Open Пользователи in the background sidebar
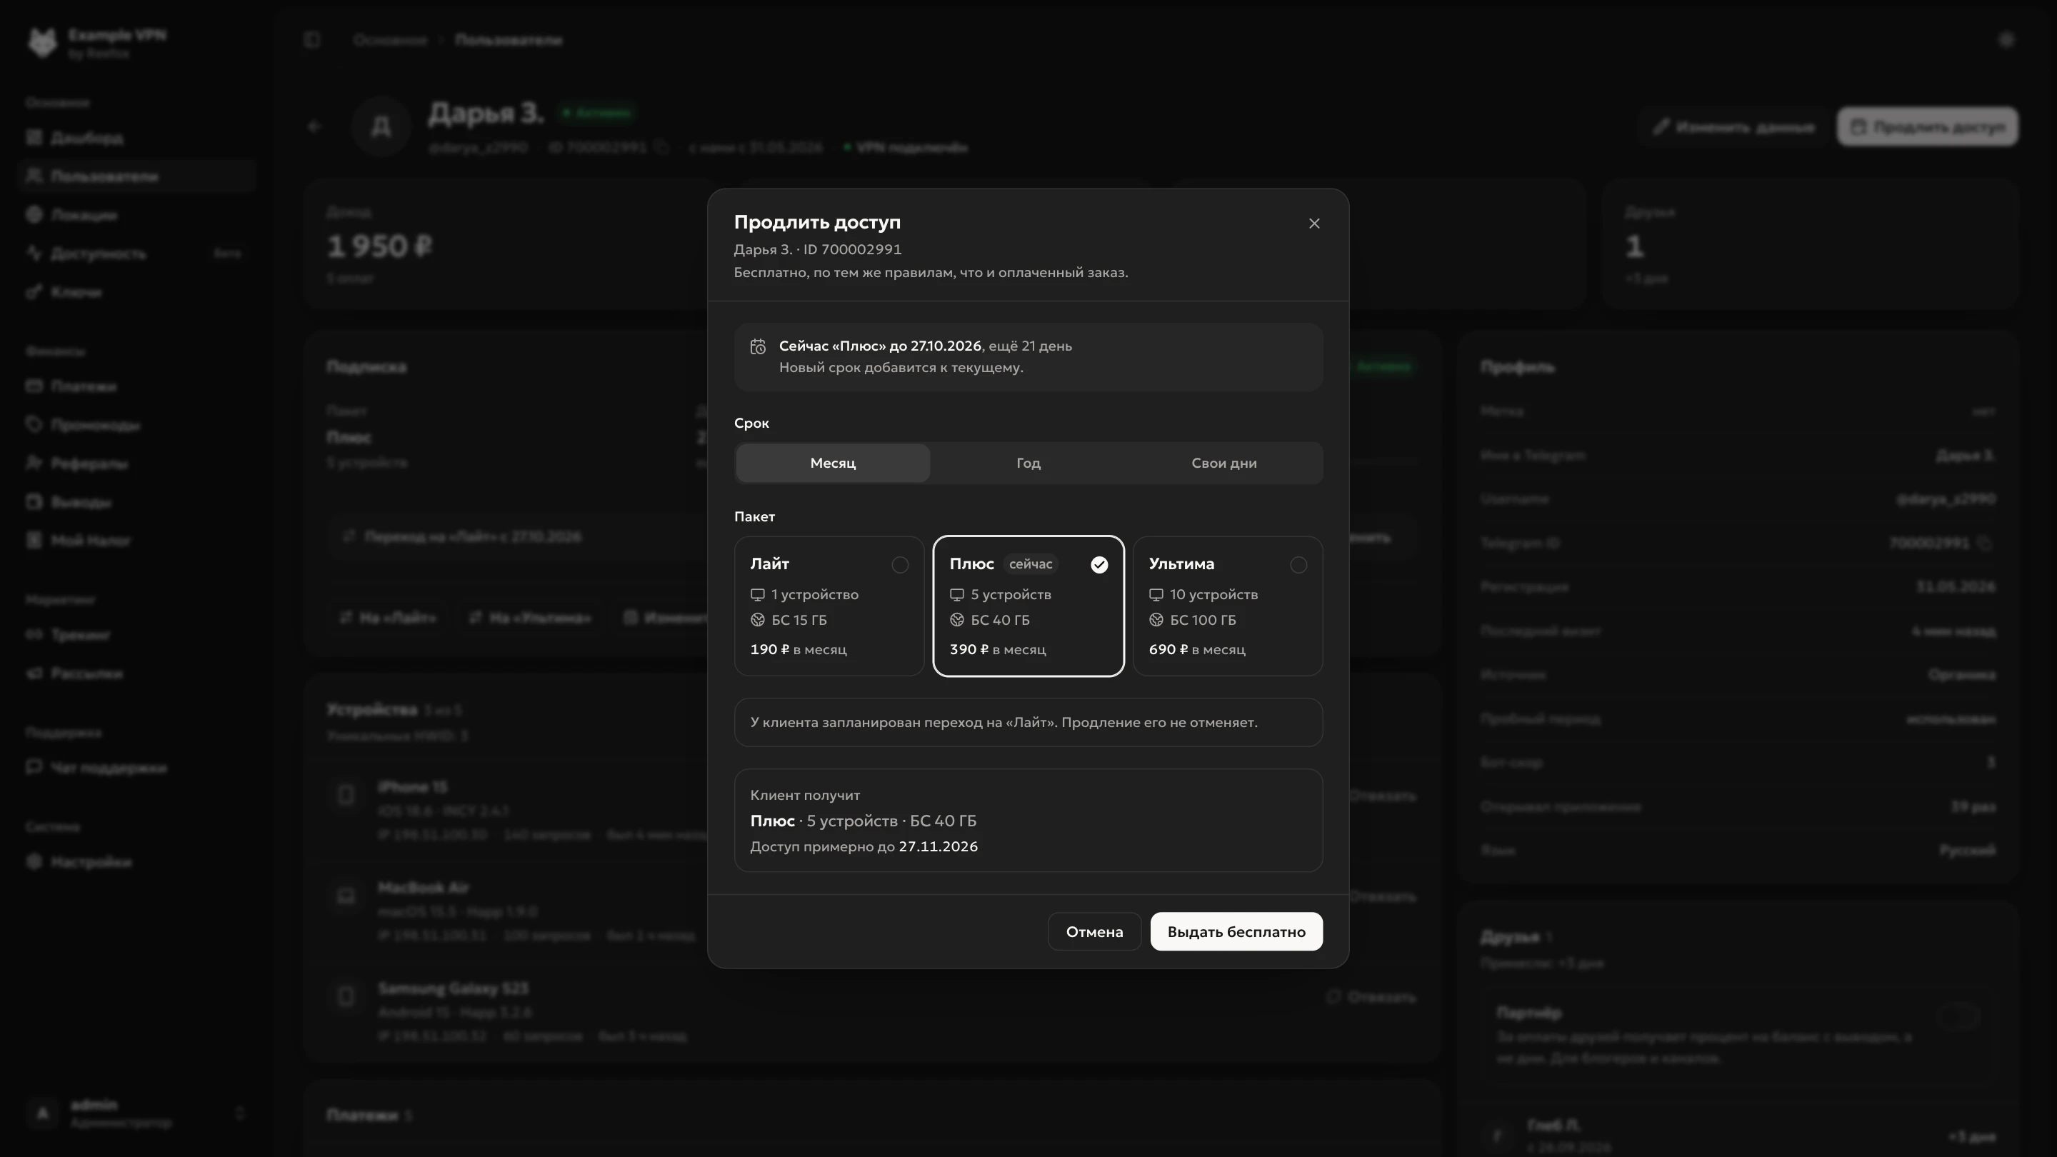The image size is (2057, 1157). [136, 176]
